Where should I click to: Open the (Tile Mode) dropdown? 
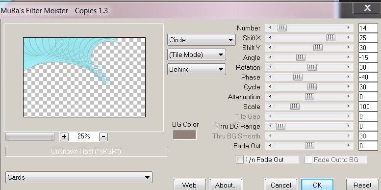click(197, 54)
